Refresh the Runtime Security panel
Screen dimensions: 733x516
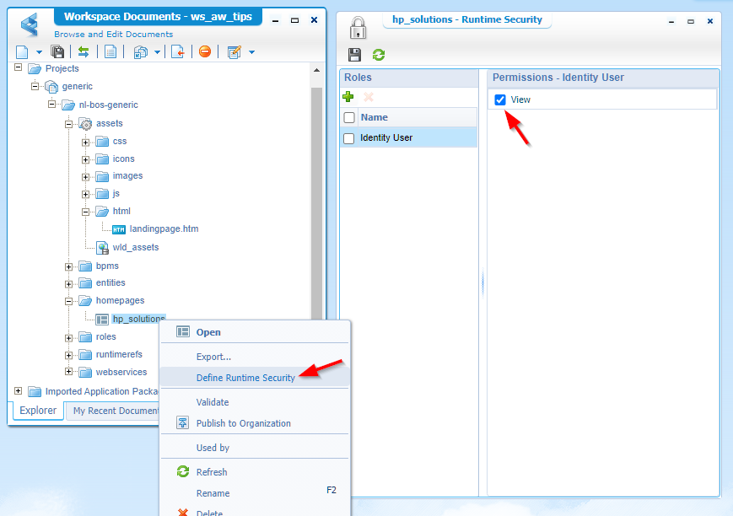[379, 55]
